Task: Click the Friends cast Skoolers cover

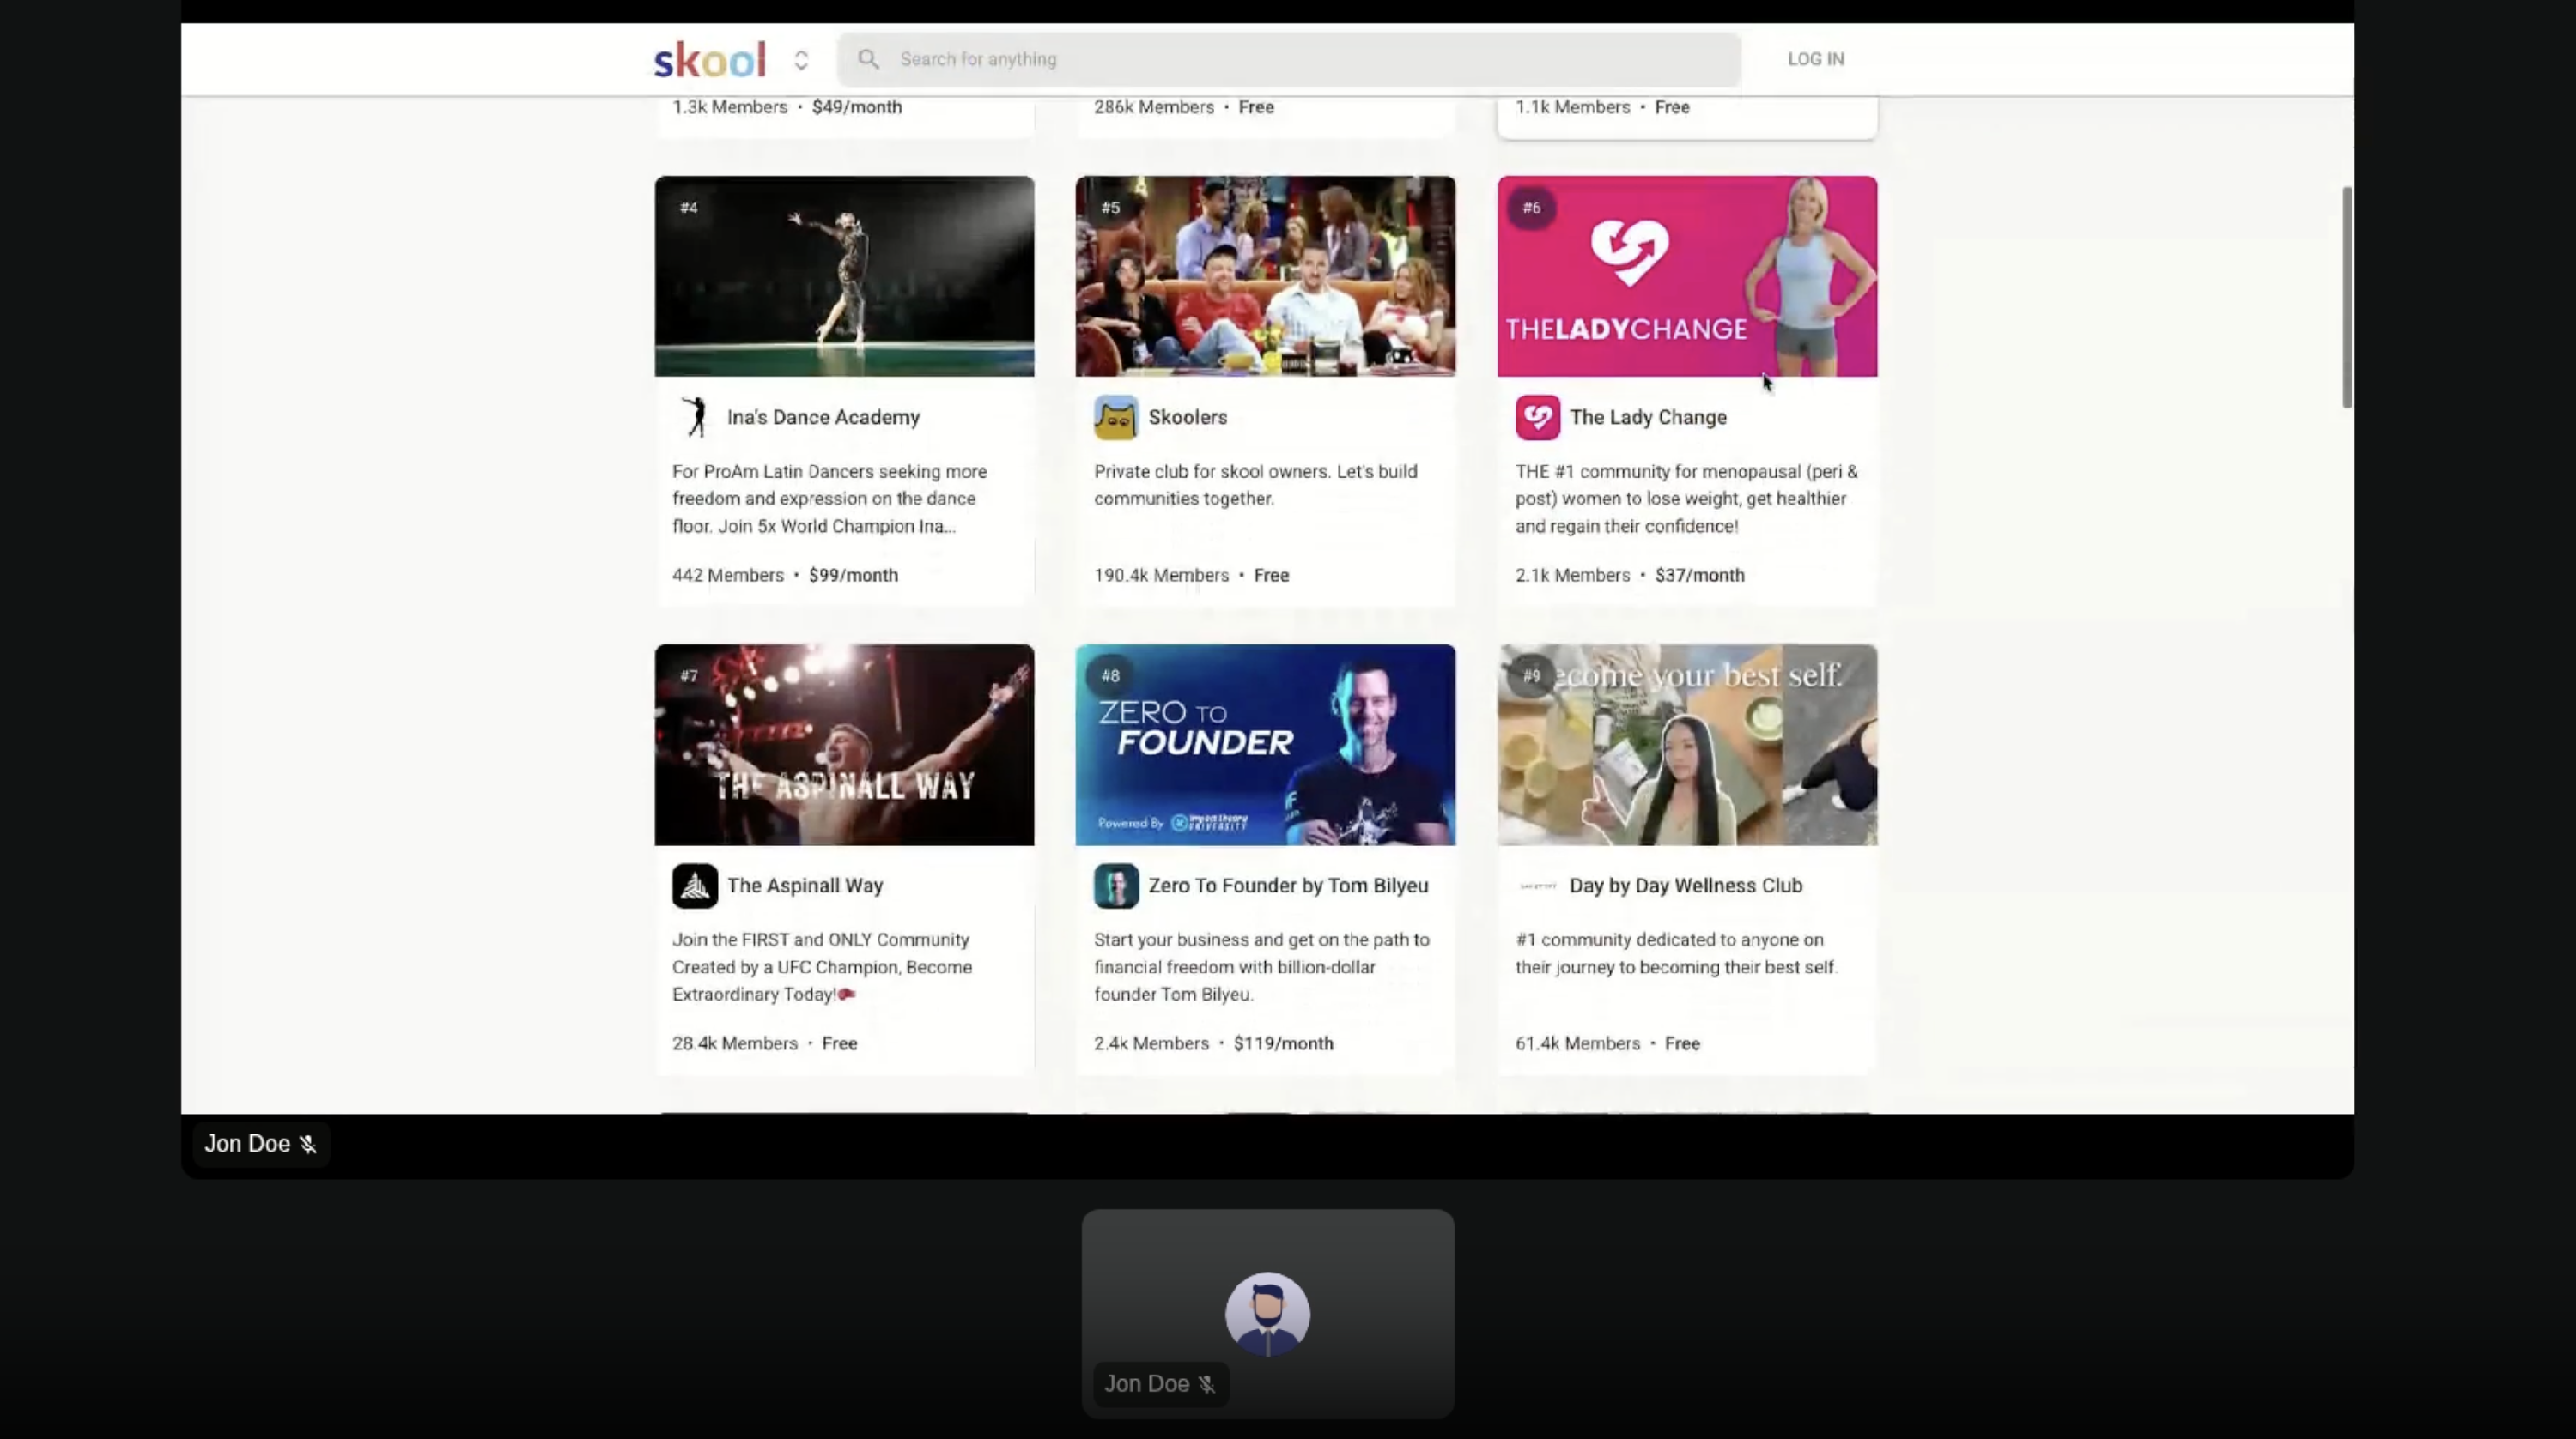Action: [1265, 277]
